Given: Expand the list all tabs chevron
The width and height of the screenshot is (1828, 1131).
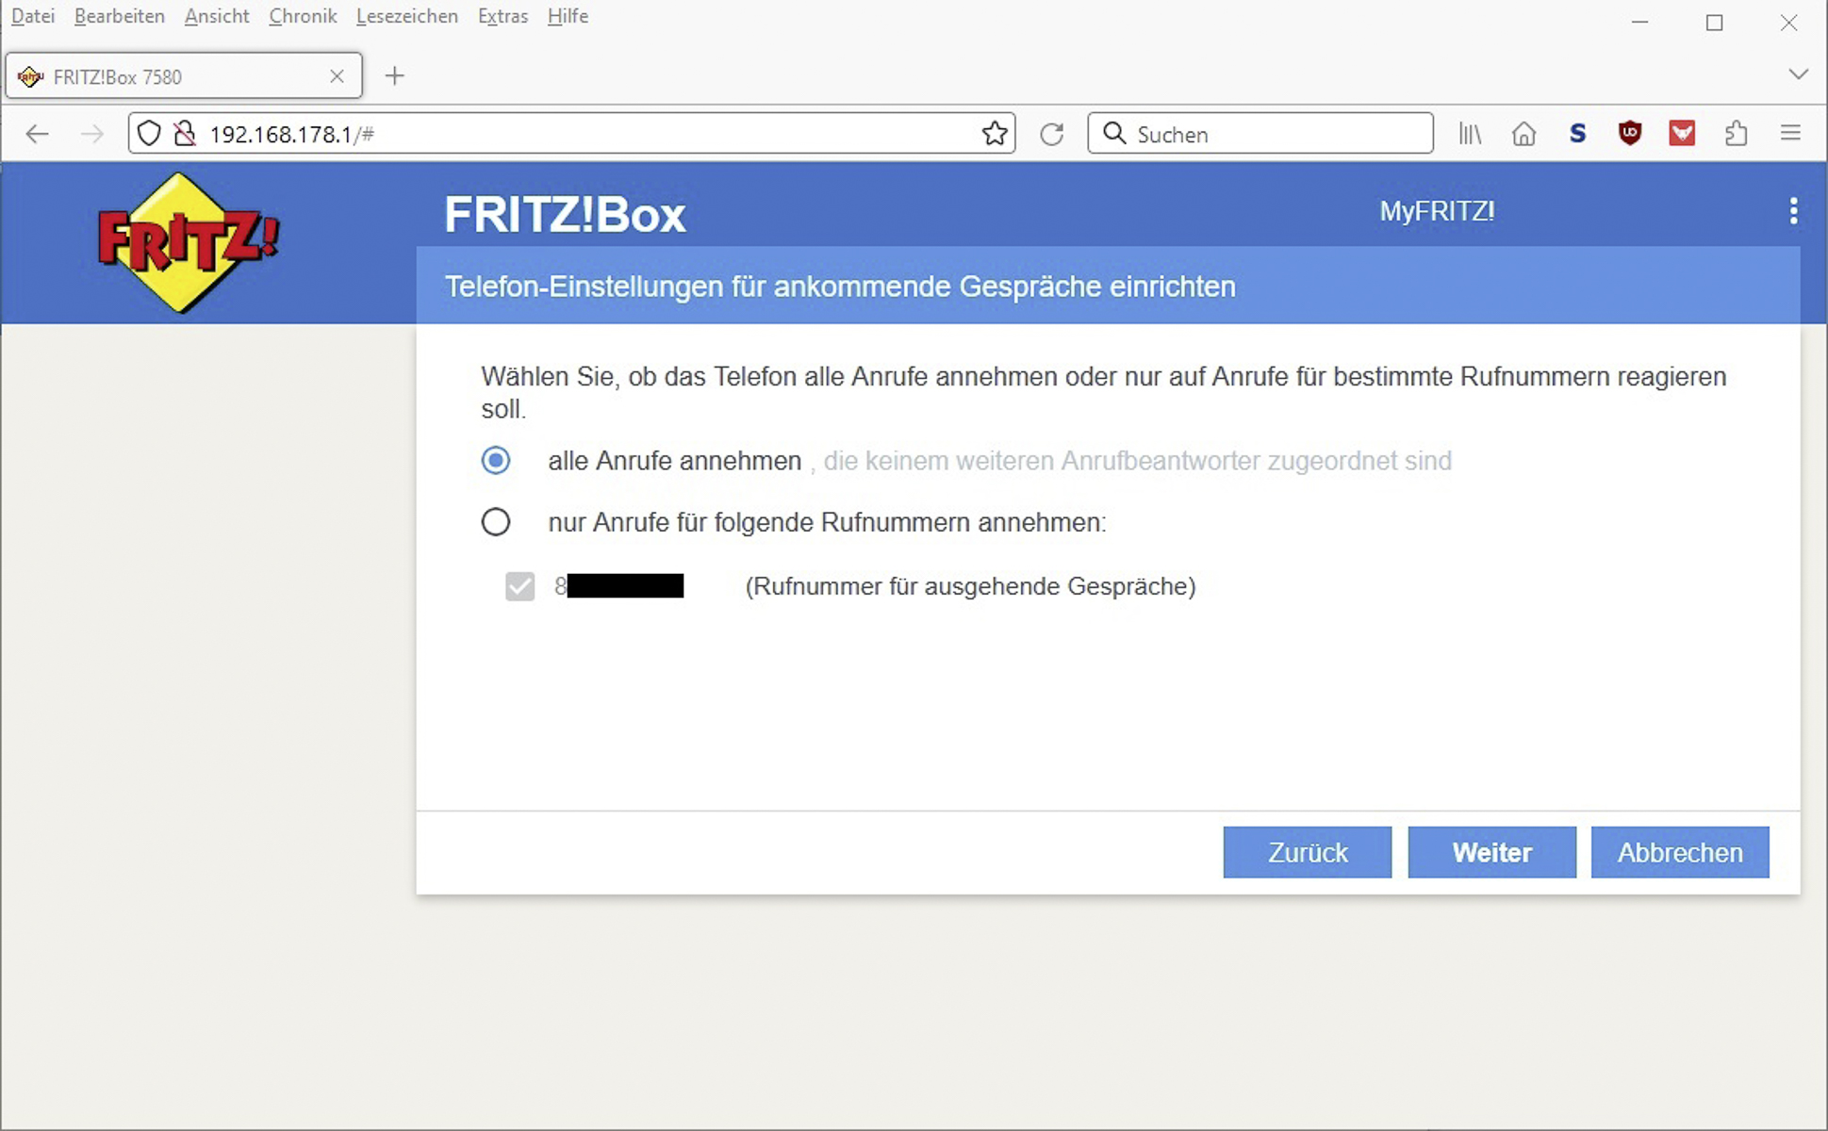Looking at the screenshot, I should click(x=1799, y=74).
